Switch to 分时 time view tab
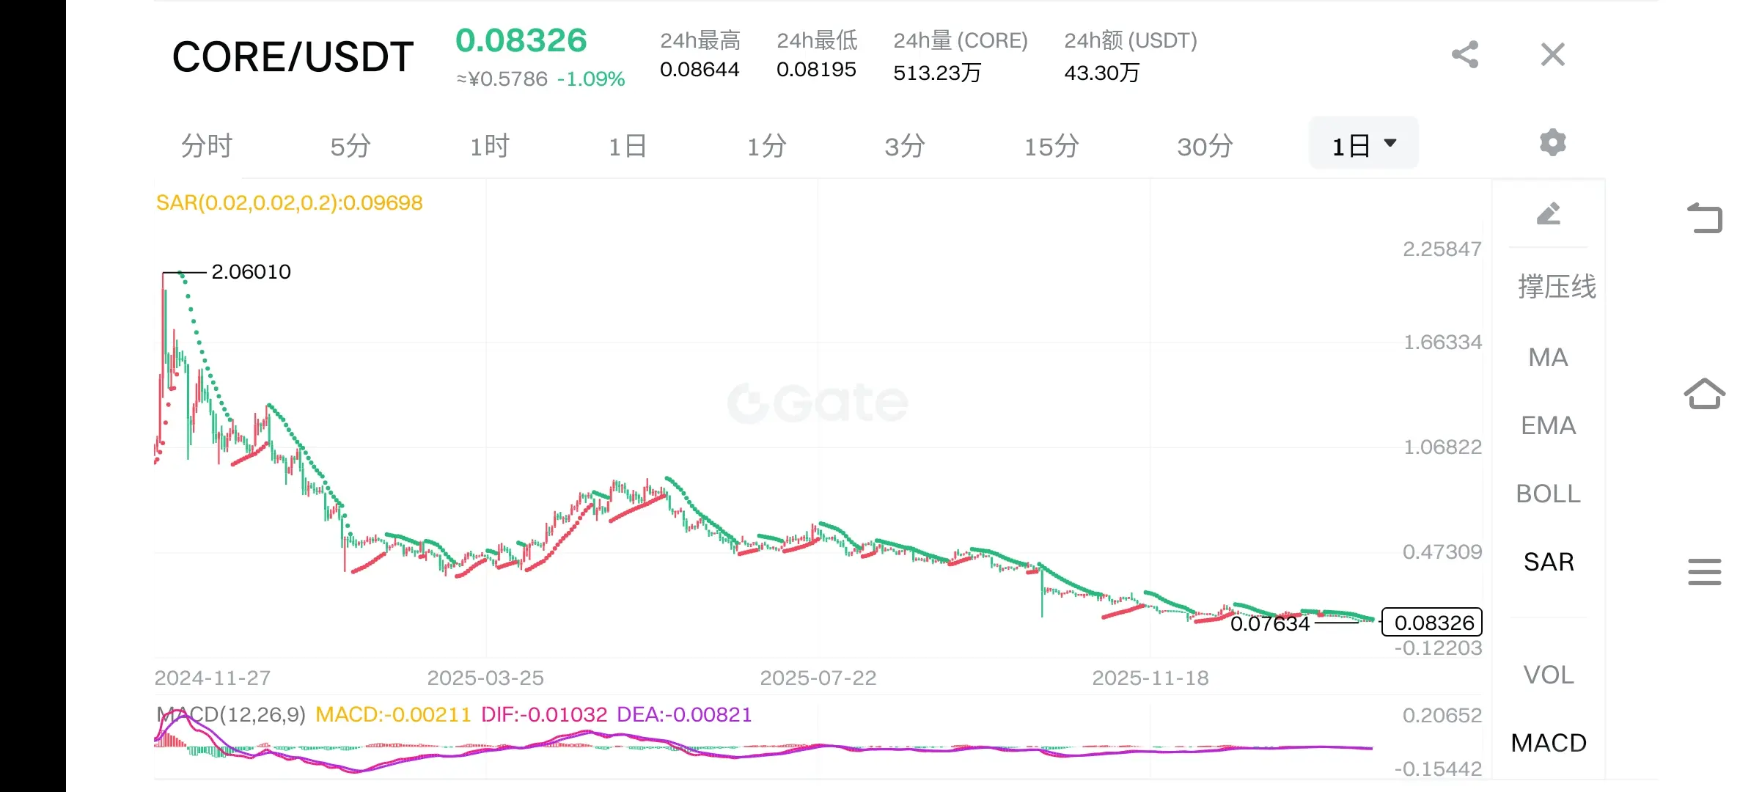Screen dimensions: 1751x792 click(206, 146)
